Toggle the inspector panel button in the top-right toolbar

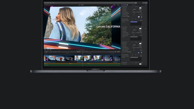pyautogui.click(x=141, y=3)
